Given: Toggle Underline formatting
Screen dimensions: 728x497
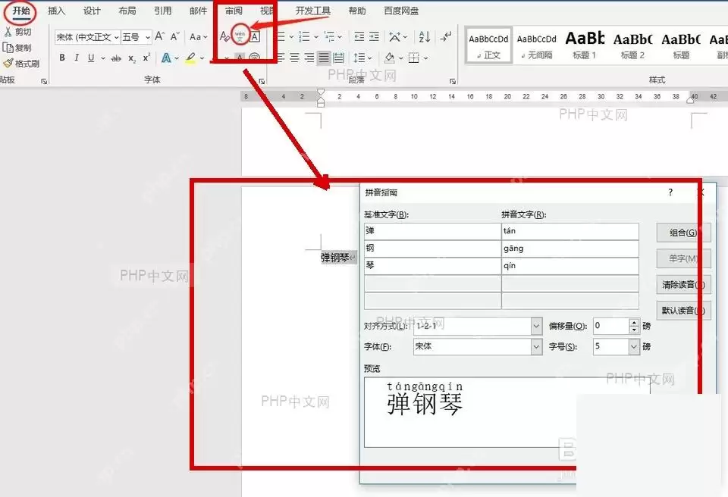Looking at the screenshot, I should pyautogui.click(x=91, y=58).
